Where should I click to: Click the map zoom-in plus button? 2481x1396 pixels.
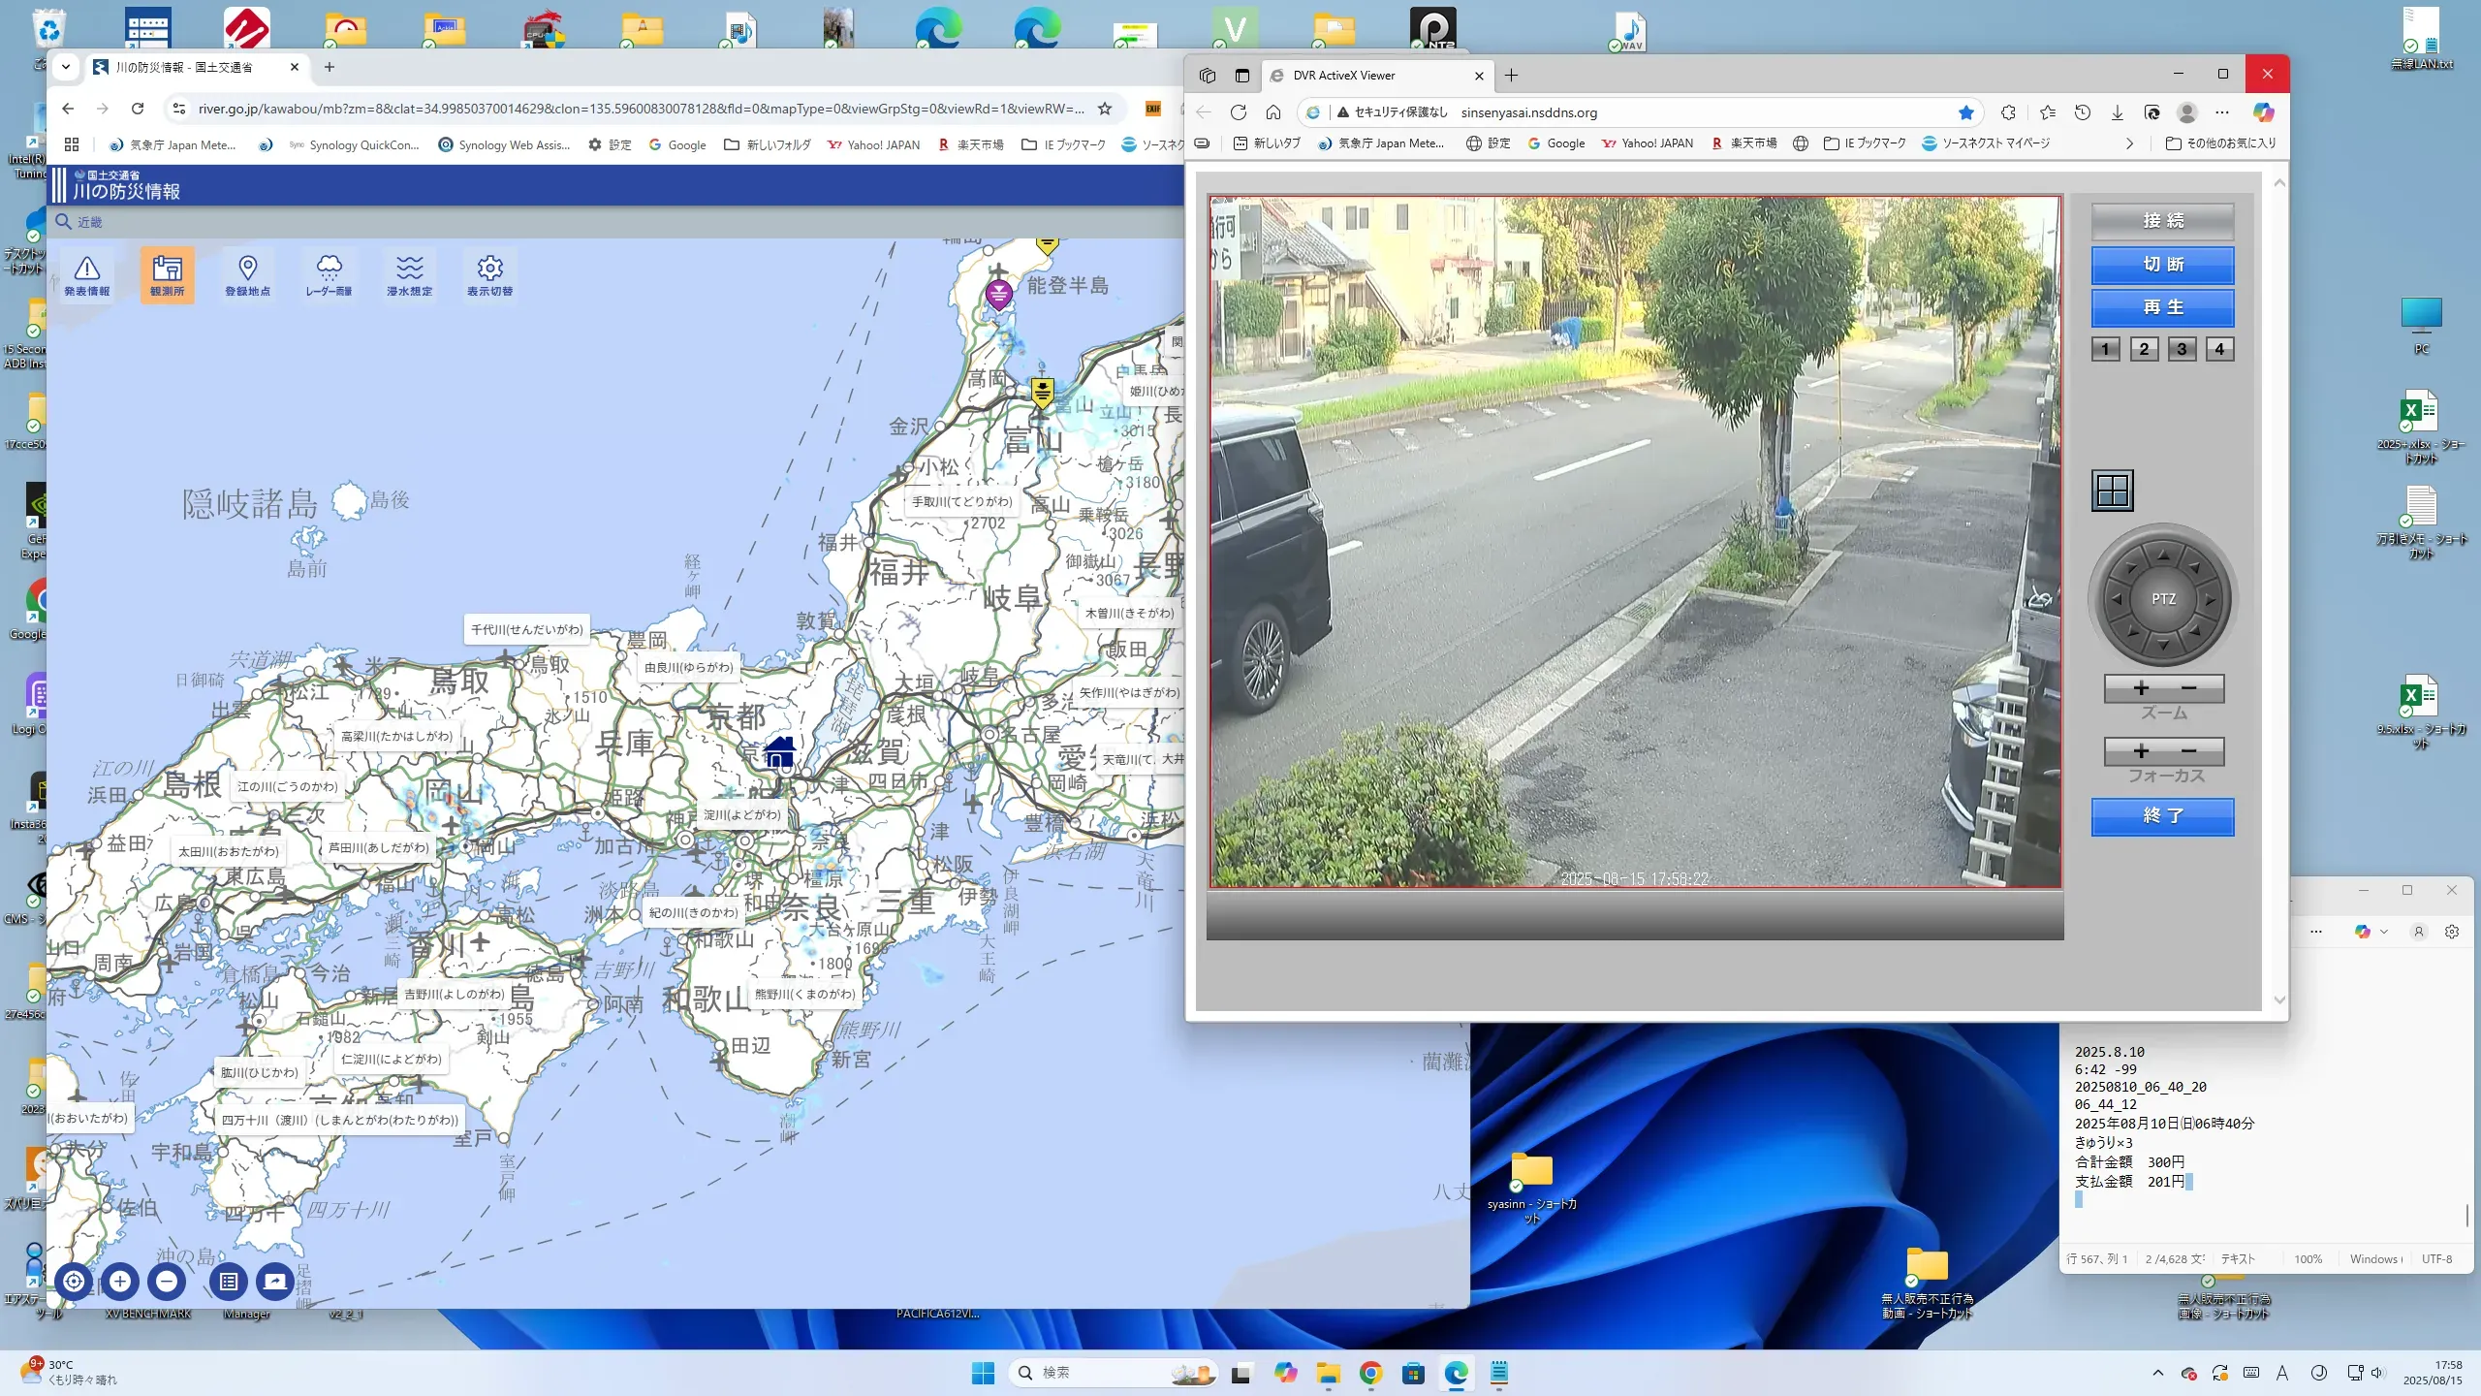click(120, 1282)
